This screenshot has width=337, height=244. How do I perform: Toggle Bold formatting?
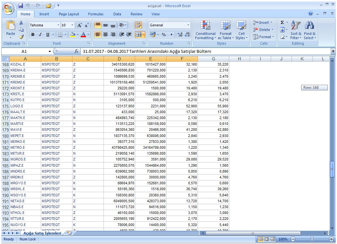[33, 34]
